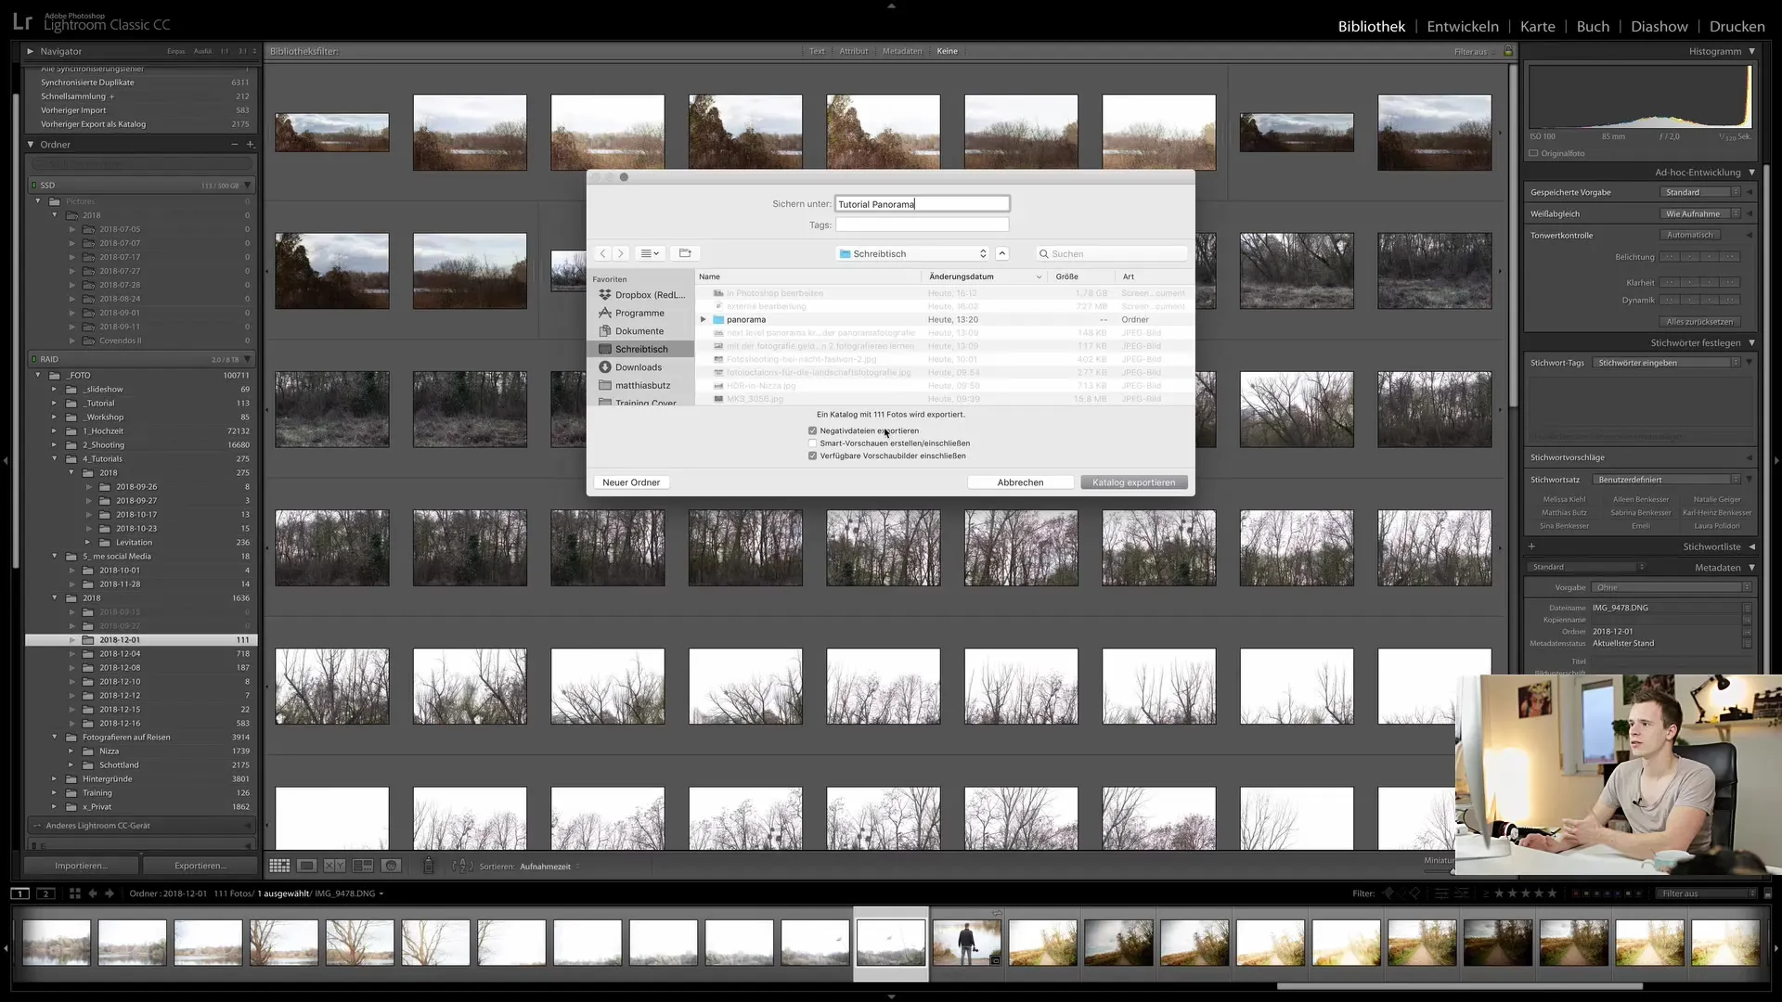Filter by fifth rating star
Image resolution: width=1782 pixels, height=1002 pixels.
(x=1552, y=893)
